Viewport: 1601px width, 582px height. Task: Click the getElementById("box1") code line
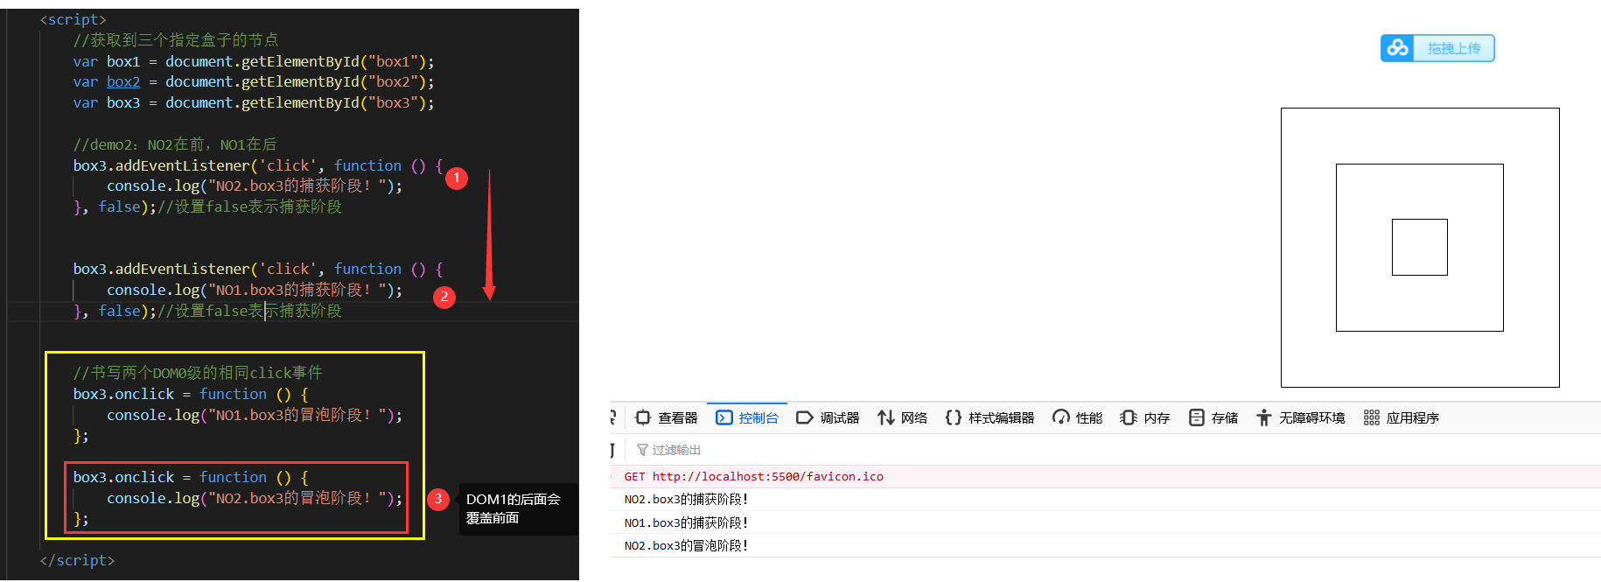tap(254, 61)
